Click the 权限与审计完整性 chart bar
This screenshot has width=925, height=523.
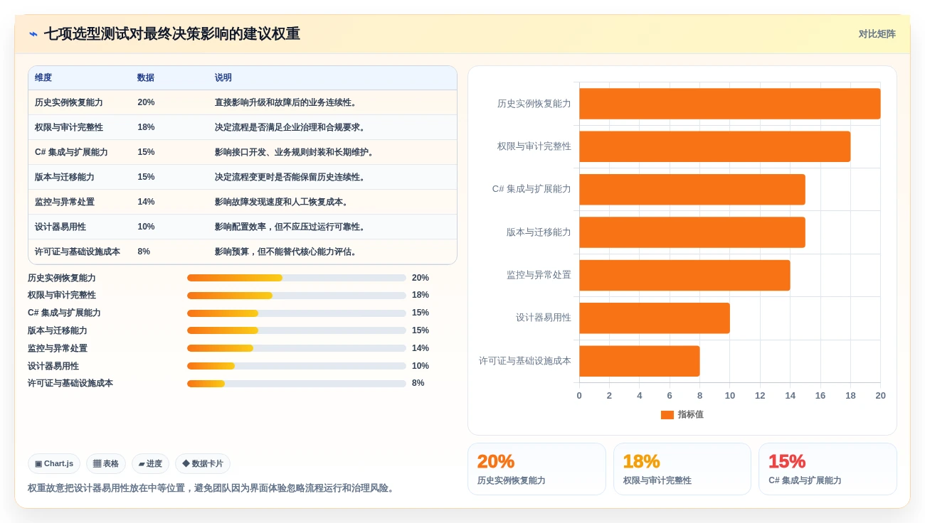[715, 146]
